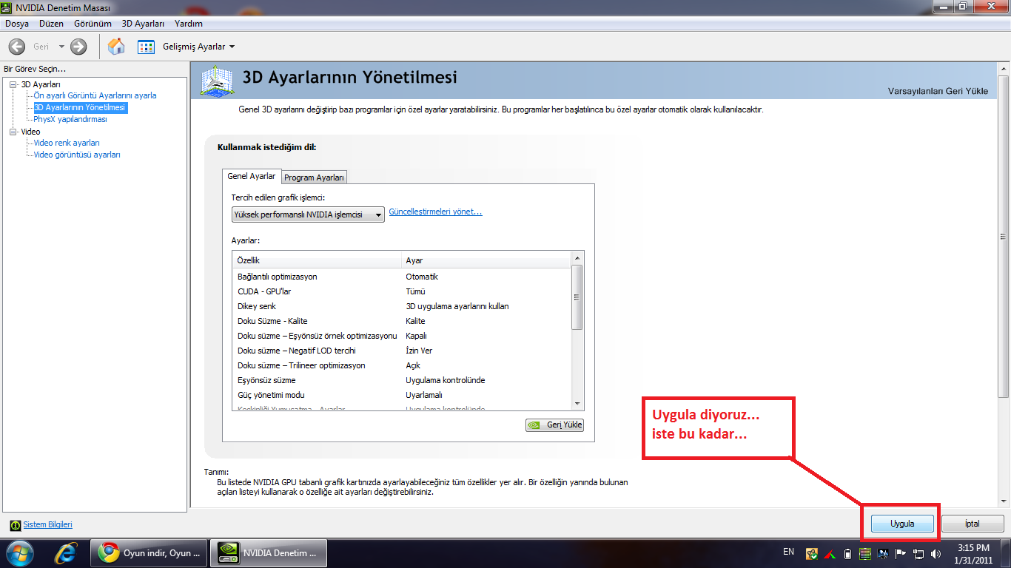The height and width of the screenshot is (568, 1011).
Task: Click Varsayılanları Geri Yükle link
Action: click(938, 91)
